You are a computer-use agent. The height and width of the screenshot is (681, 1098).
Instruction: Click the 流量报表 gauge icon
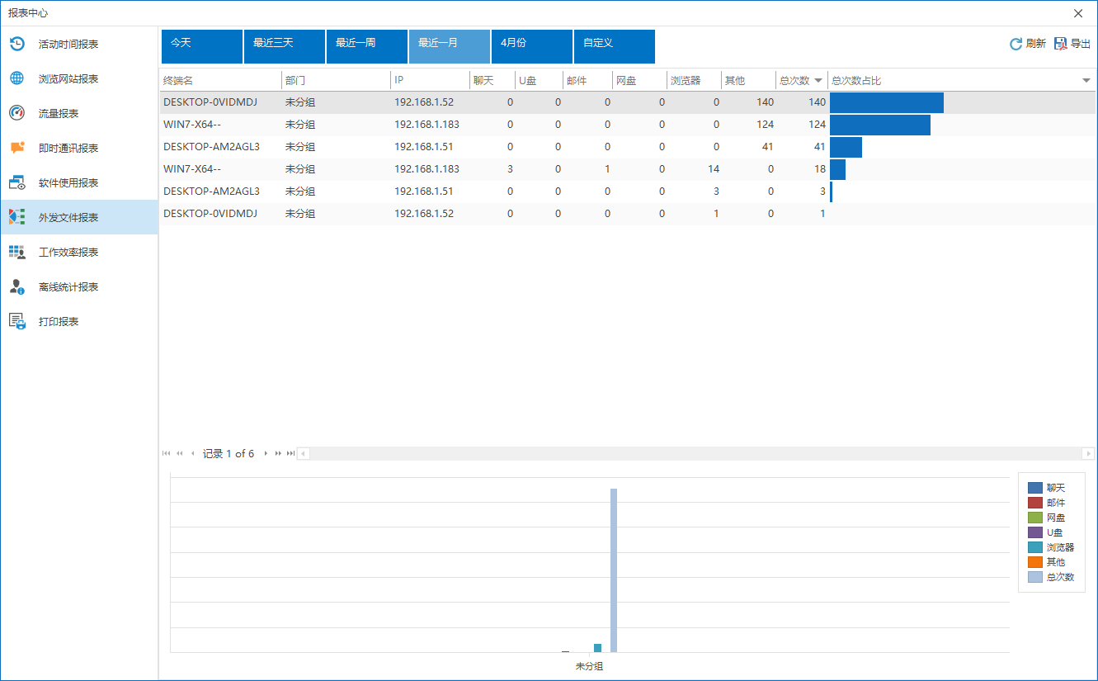[16, 113]
